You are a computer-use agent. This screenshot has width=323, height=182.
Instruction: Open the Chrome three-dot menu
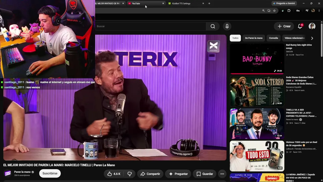coord(319,11)
